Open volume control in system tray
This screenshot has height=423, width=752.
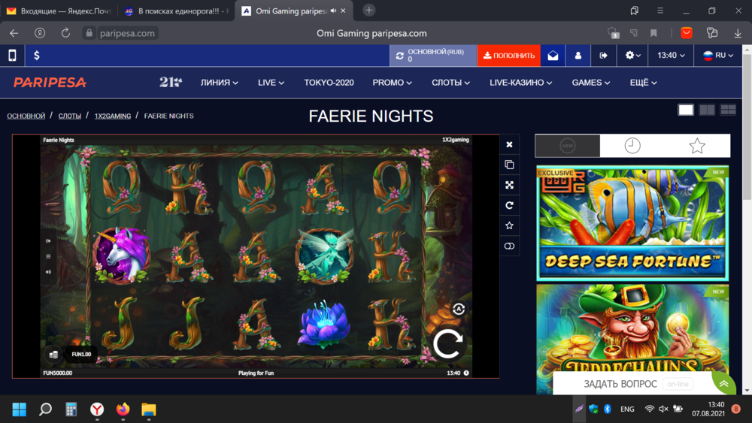click(663, 409)
